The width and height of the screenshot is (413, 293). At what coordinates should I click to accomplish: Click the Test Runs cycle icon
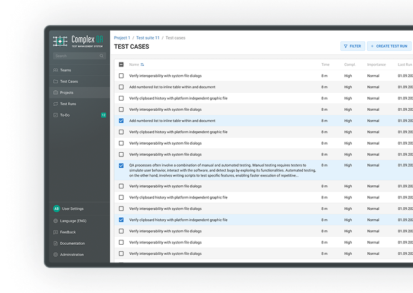point(56,104)
